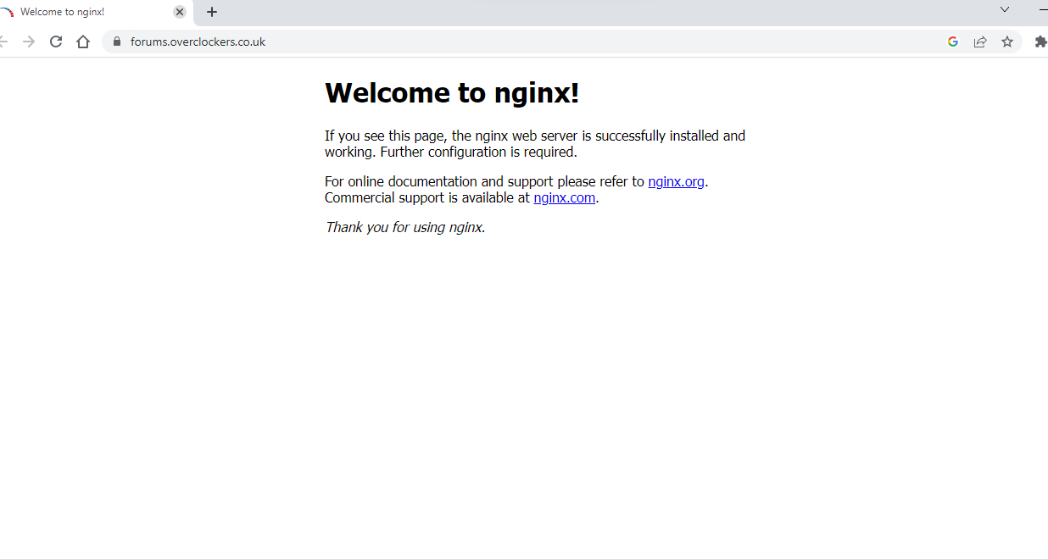Open a new tab with plus button
The image size is (1048, 560).
212,12
